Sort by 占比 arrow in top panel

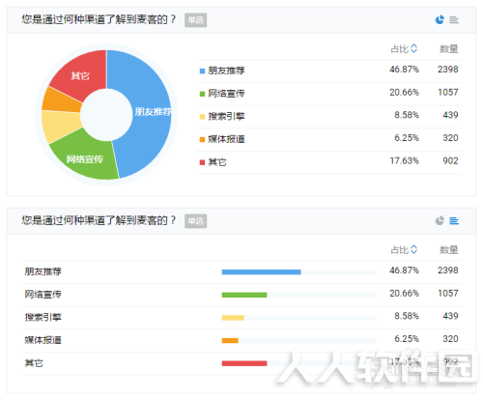click(414, 48)
